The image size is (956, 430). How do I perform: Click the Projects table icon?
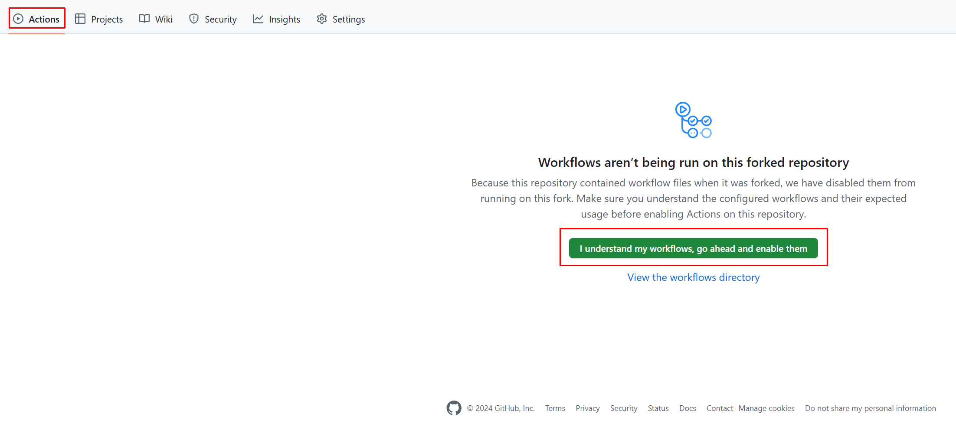[x=80, y=19]
